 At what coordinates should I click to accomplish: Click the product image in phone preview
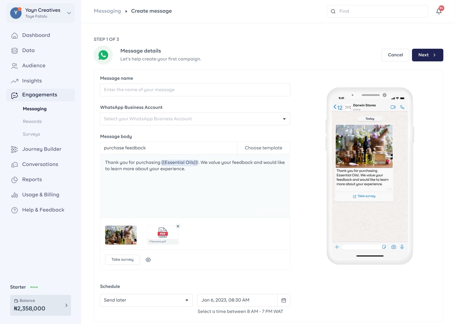[x=364, y=146]
